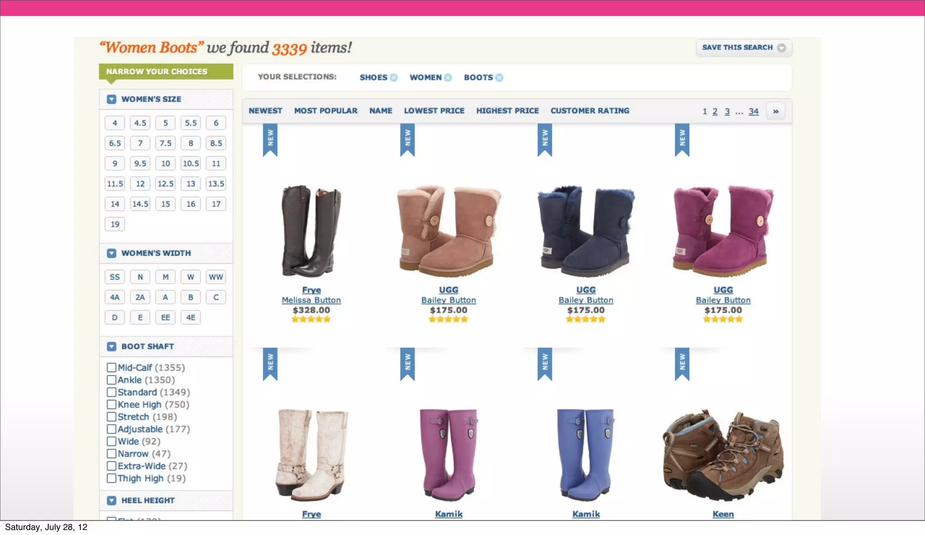Remove the WOMEN selection filter
925x535 pixels.
pyautogui.click(x=448, y=78)
